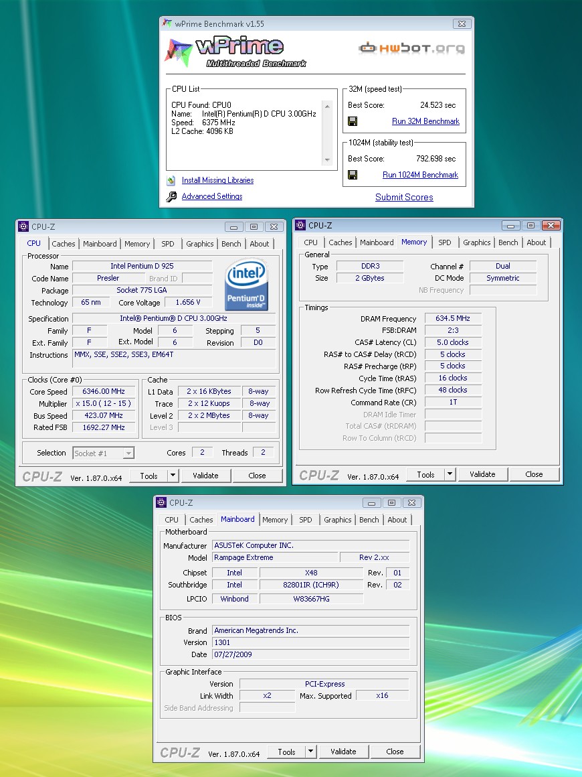Open Bench tab in CPU-Z Mainboard window
The width and height of the screenshot is (582, 777).
[x=369, y=520]
